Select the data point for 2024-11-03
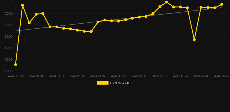The image size is (230, 112). (x=181, y=7)
